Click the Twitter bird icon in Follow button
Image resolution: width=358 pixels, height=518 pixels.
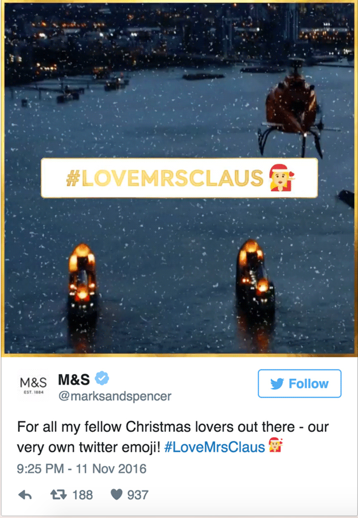tap(277, 384)
